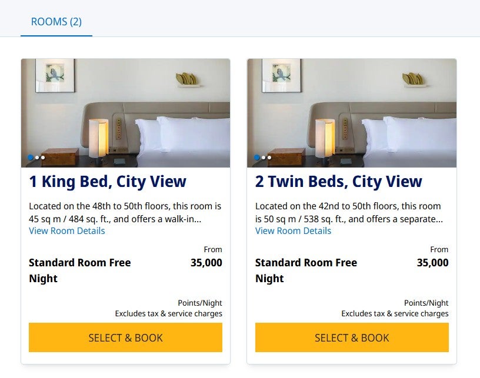This screenshot has height=378, width=480.
Task: Open the ROOMS (2) tab
Action: click(x=56, y=22)
